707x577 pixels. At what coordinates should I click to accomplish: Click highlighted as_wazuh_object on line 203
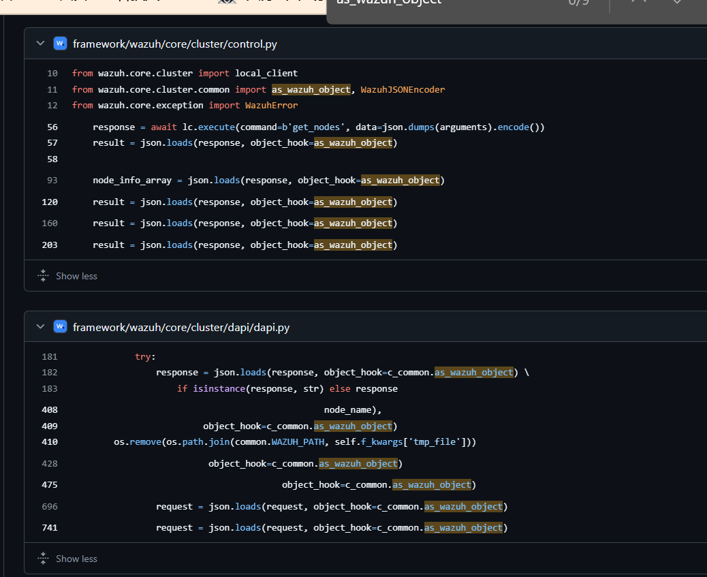[353, 245]
